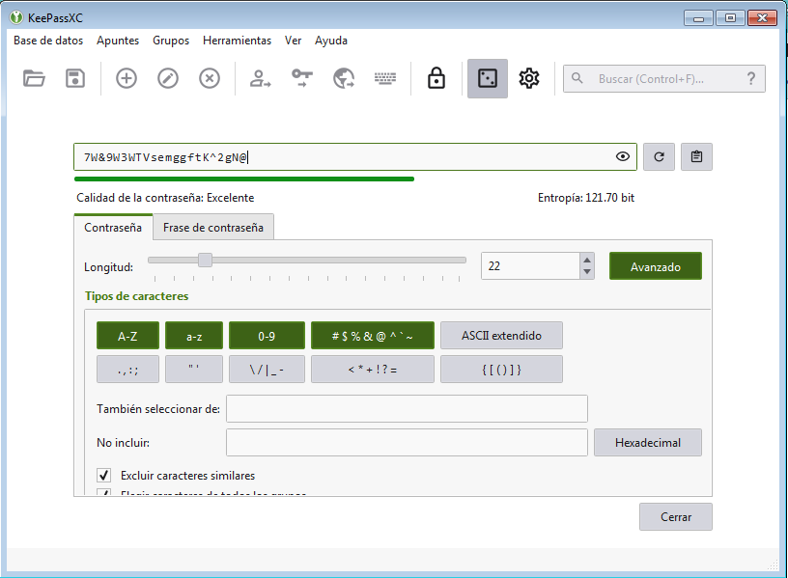
Task: Focus the No incluir field
Action: coord(407,442)
